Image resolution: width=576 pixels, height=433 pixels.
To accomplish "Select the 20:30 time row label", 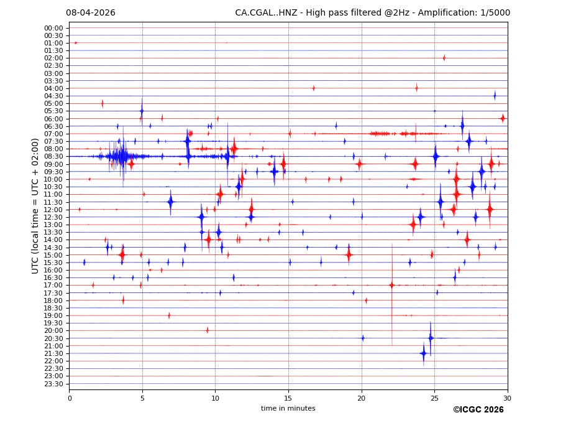I will pos(53,338).
